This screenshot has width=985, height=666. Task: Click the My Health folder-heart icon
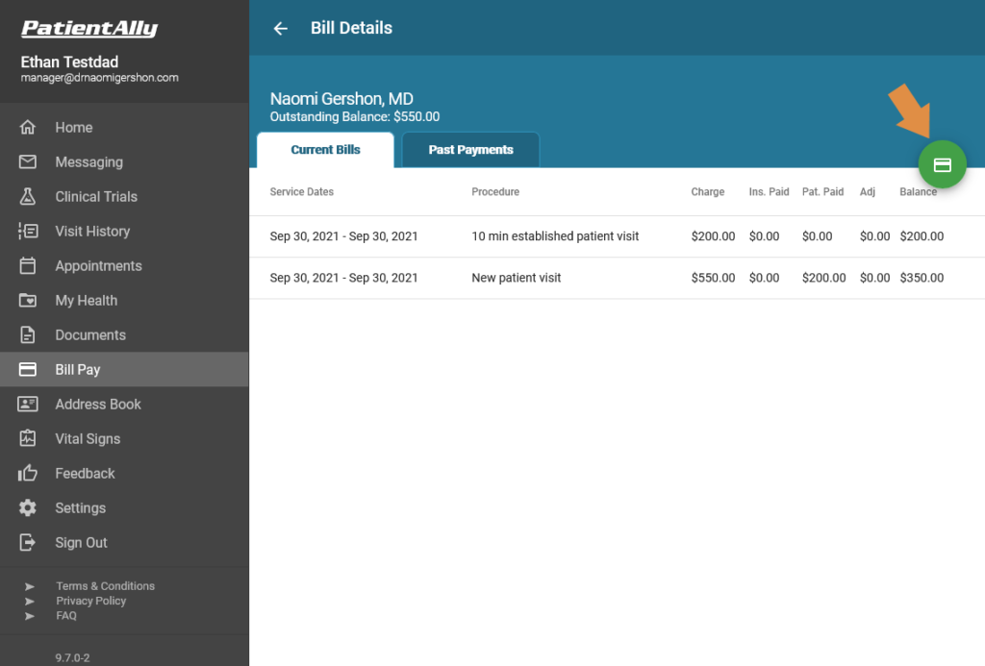tap(28, 300)
